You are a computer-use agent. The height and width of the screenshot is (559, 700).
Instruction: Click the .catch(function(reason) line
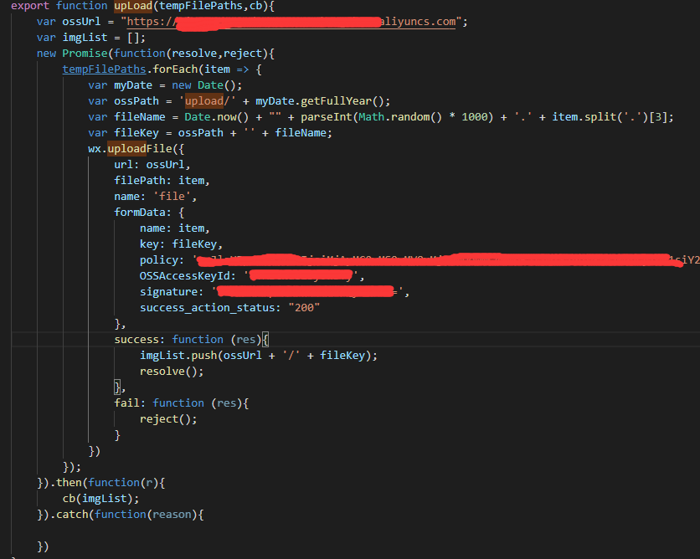coord(120,515)
